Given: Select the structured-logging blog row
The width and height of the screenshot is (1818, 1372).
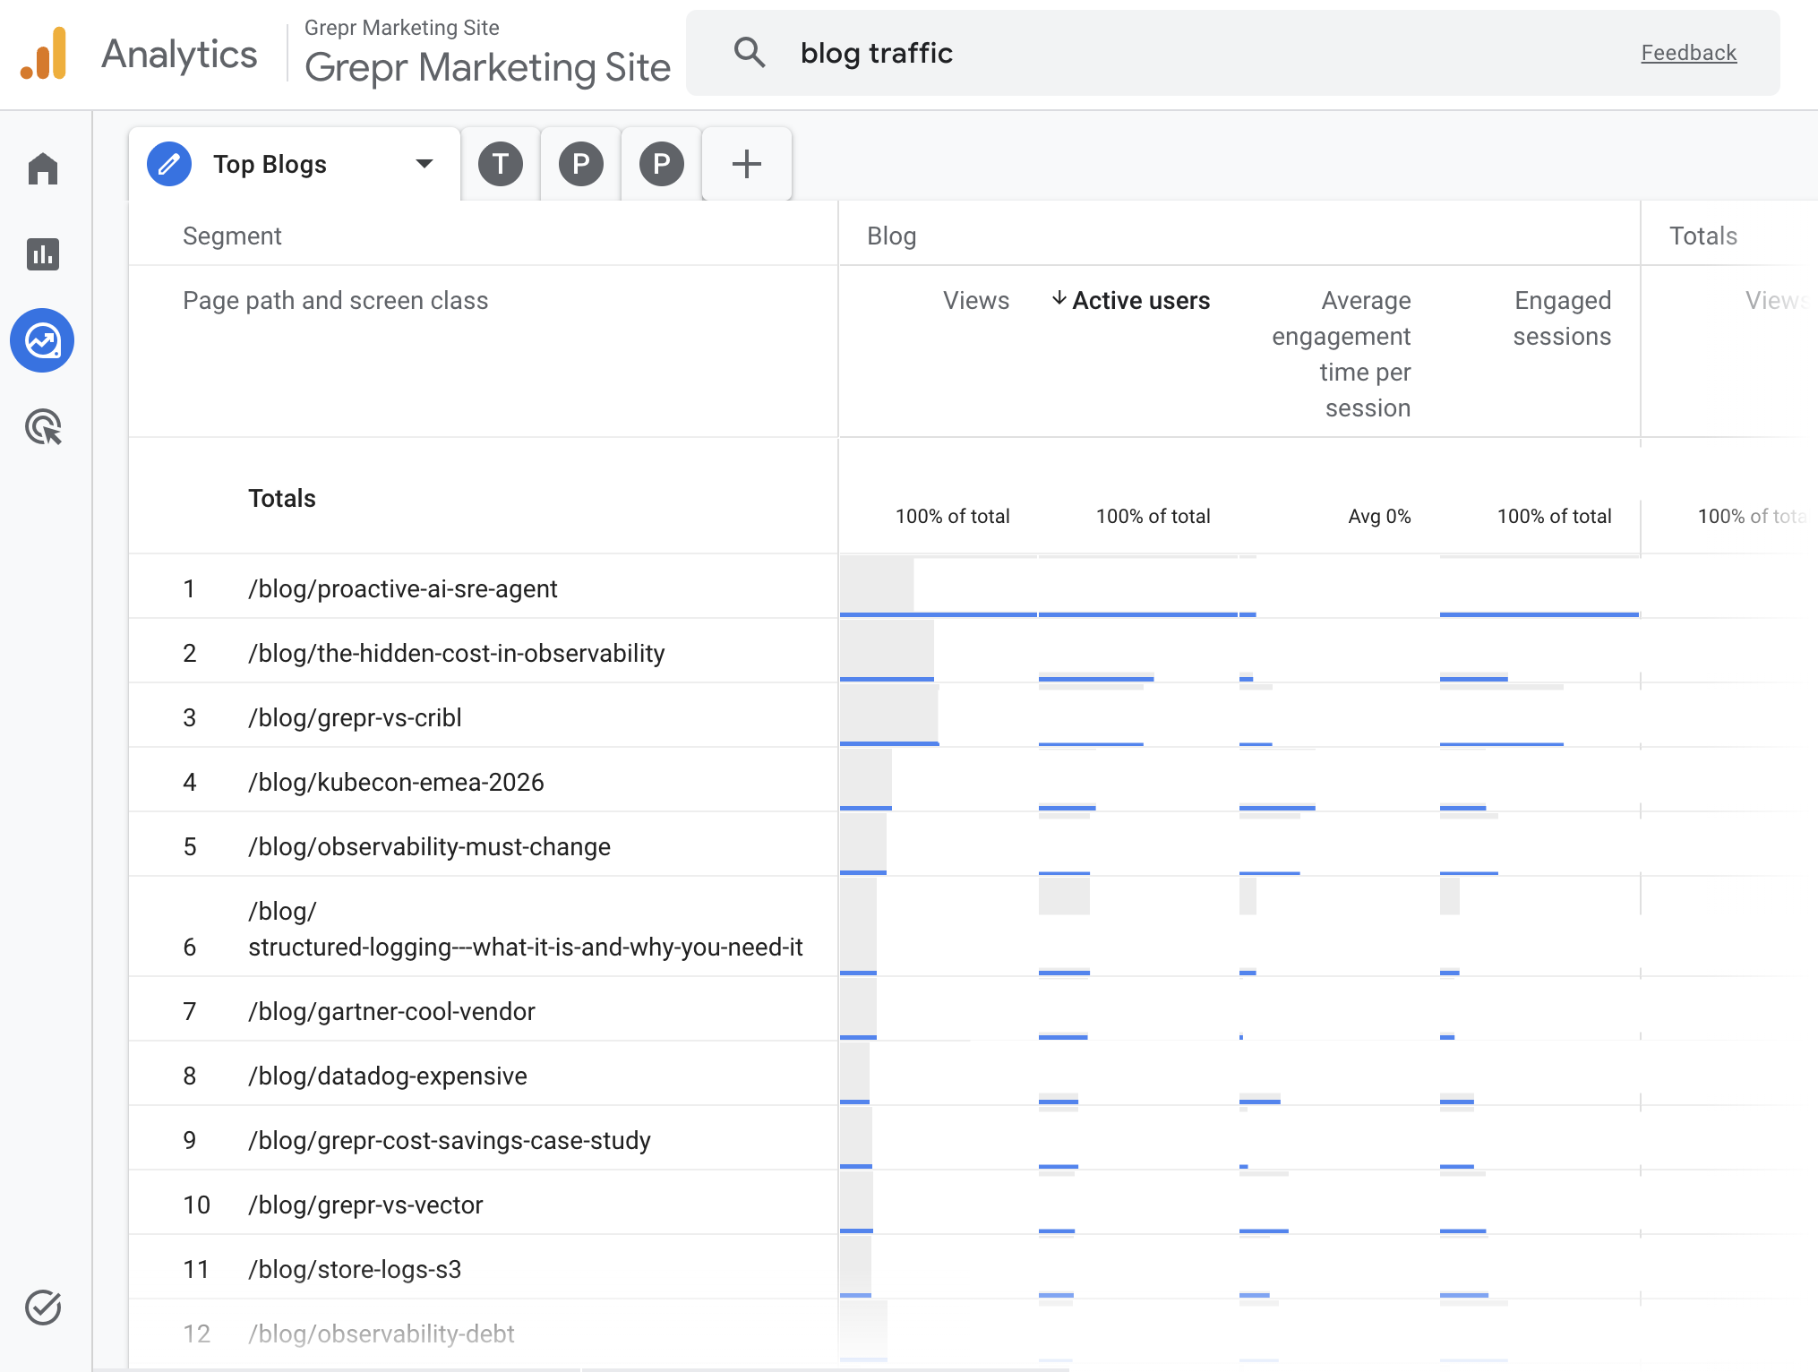Looking at the screenshot, I should pyautogui.click(x=526, y=929).
